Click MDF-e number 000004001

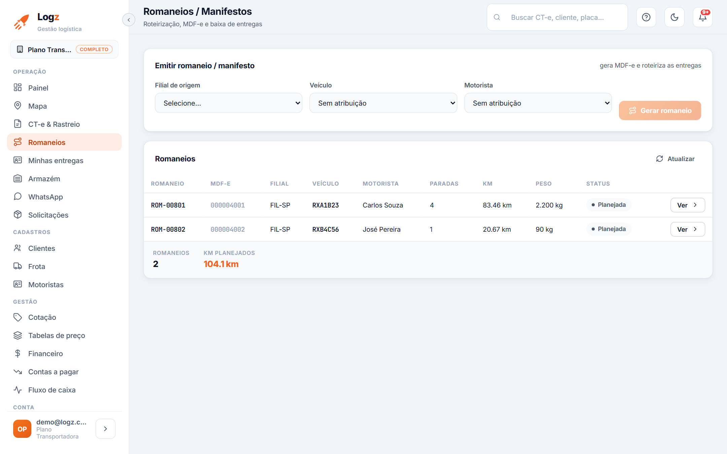pos(228,205)
